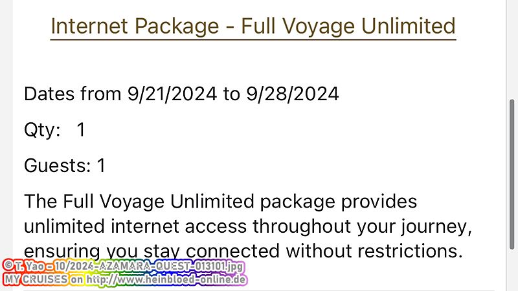The width and height of the screenshot is (518, 291).
Task: Click the 'T. Yao' author name watermark
Action: click(x=29, y=266)
